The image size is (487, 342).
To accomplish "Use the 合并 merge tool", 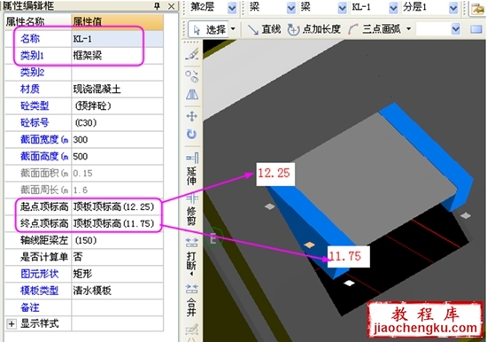I will point(192,300).
